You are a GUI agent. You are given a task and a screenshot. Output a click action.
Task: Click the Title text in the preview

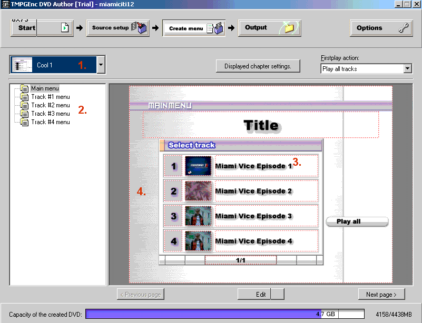(261, 126)
